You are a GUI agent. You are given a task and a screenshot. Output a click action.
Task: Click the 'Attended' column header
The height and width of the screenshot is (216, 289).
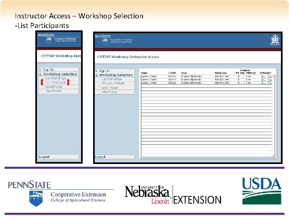click(x=265, y=73)
